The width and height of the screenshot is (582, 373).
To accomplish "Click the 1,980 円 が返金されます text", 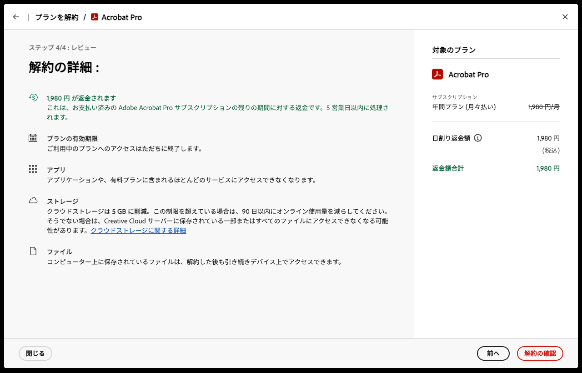I will 81,98.
